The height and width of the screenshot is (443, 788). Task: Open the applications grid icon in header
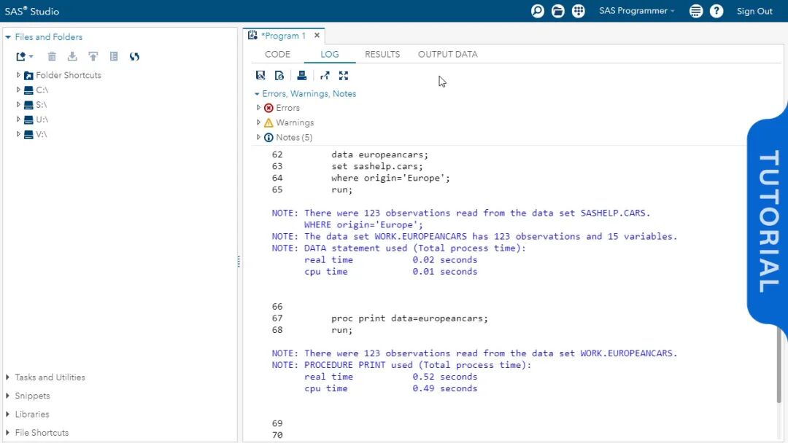click(579, 11)
